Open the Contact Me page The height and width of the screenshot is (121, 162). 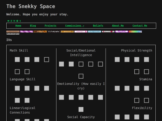(140, 26)
